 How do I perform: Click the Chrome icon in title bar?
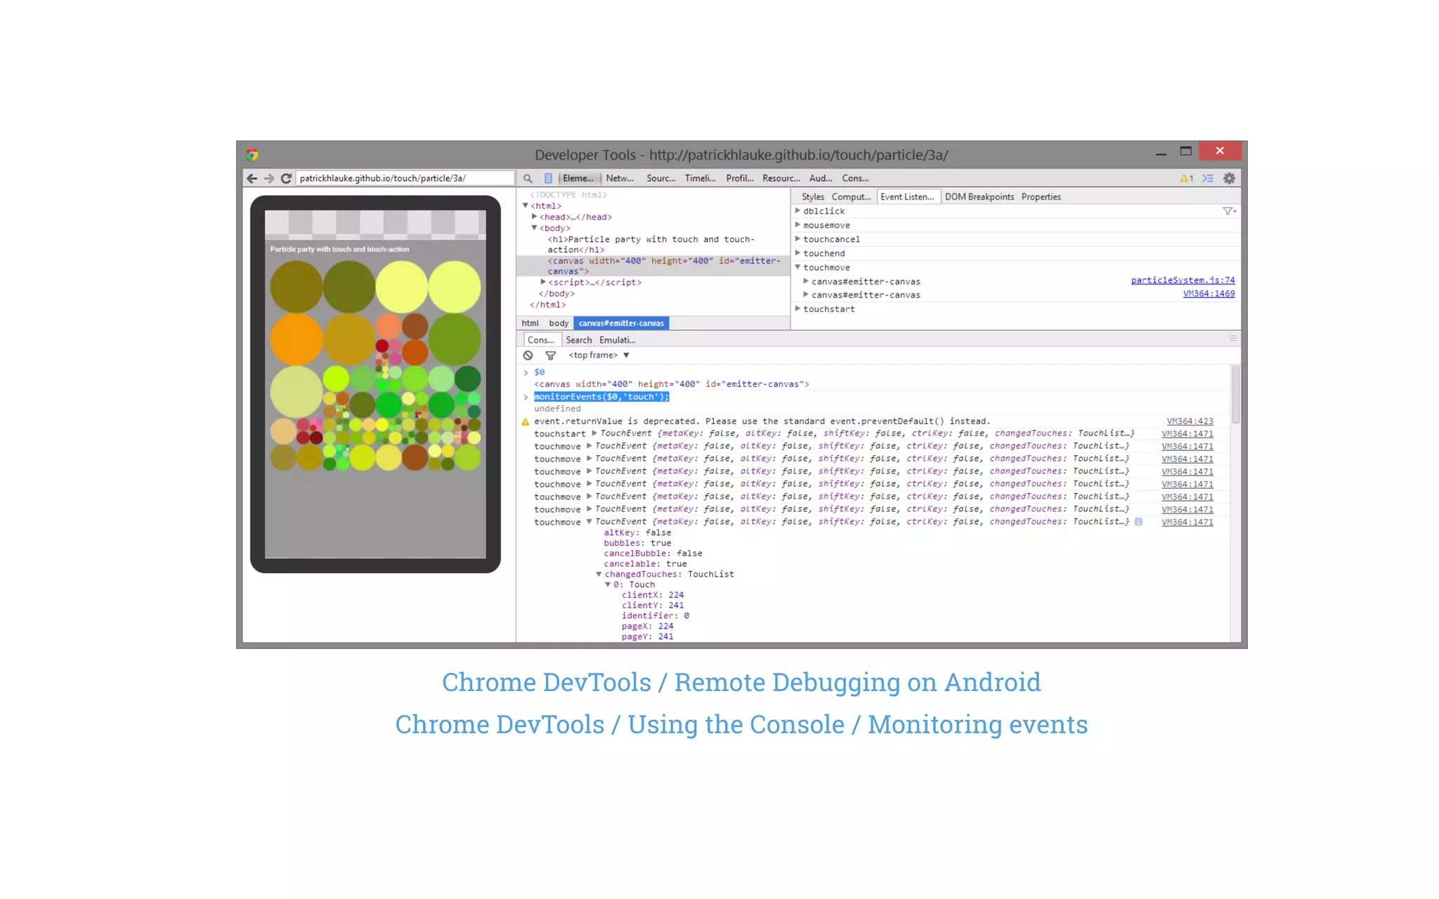point(252,155)
